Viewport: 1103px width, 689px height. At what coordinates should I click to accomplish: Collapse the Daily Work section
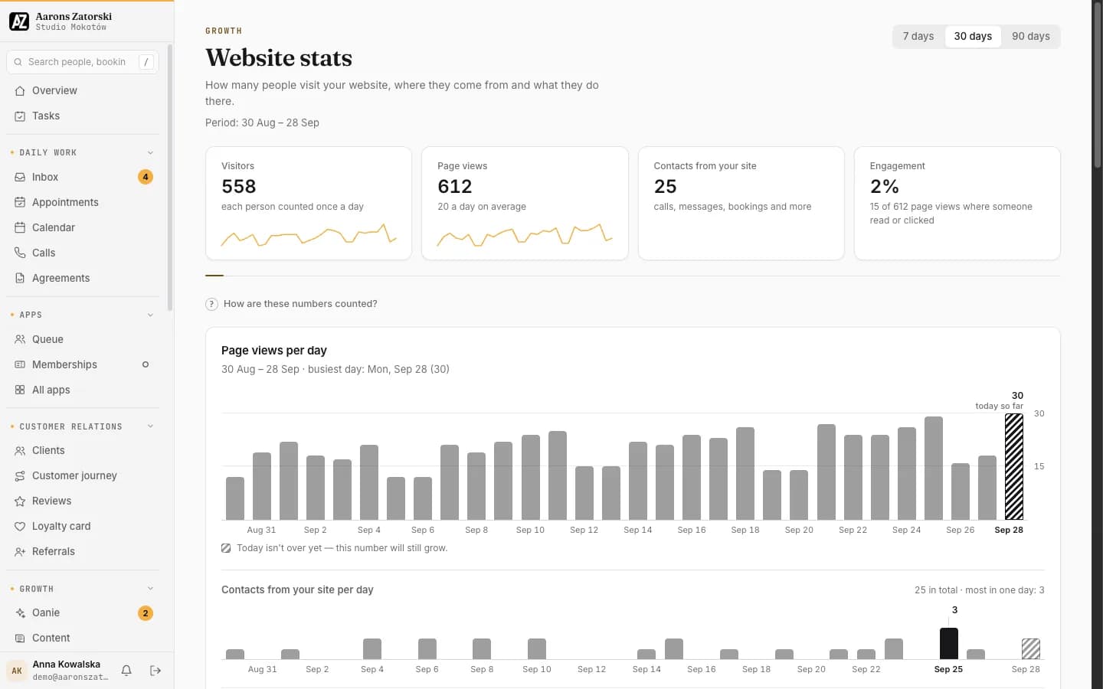(150, 152)
